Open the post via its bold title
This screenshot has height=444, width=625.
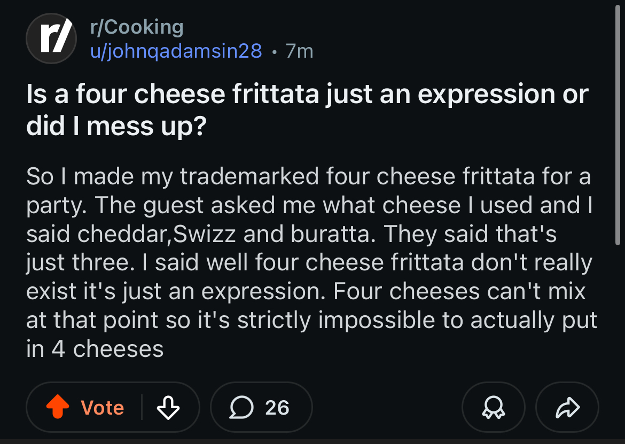point(307,94)
